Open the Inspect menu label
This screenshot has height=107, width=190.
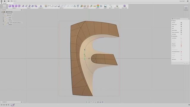coord(98,8)
